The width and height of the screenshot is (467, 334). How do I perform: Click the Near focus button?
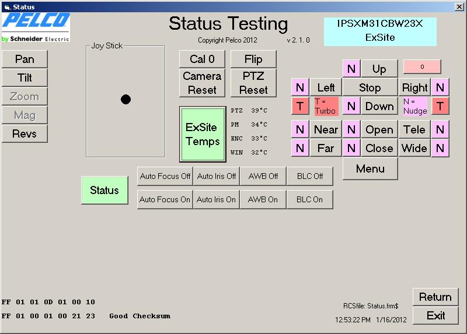[x=326, y=129]
